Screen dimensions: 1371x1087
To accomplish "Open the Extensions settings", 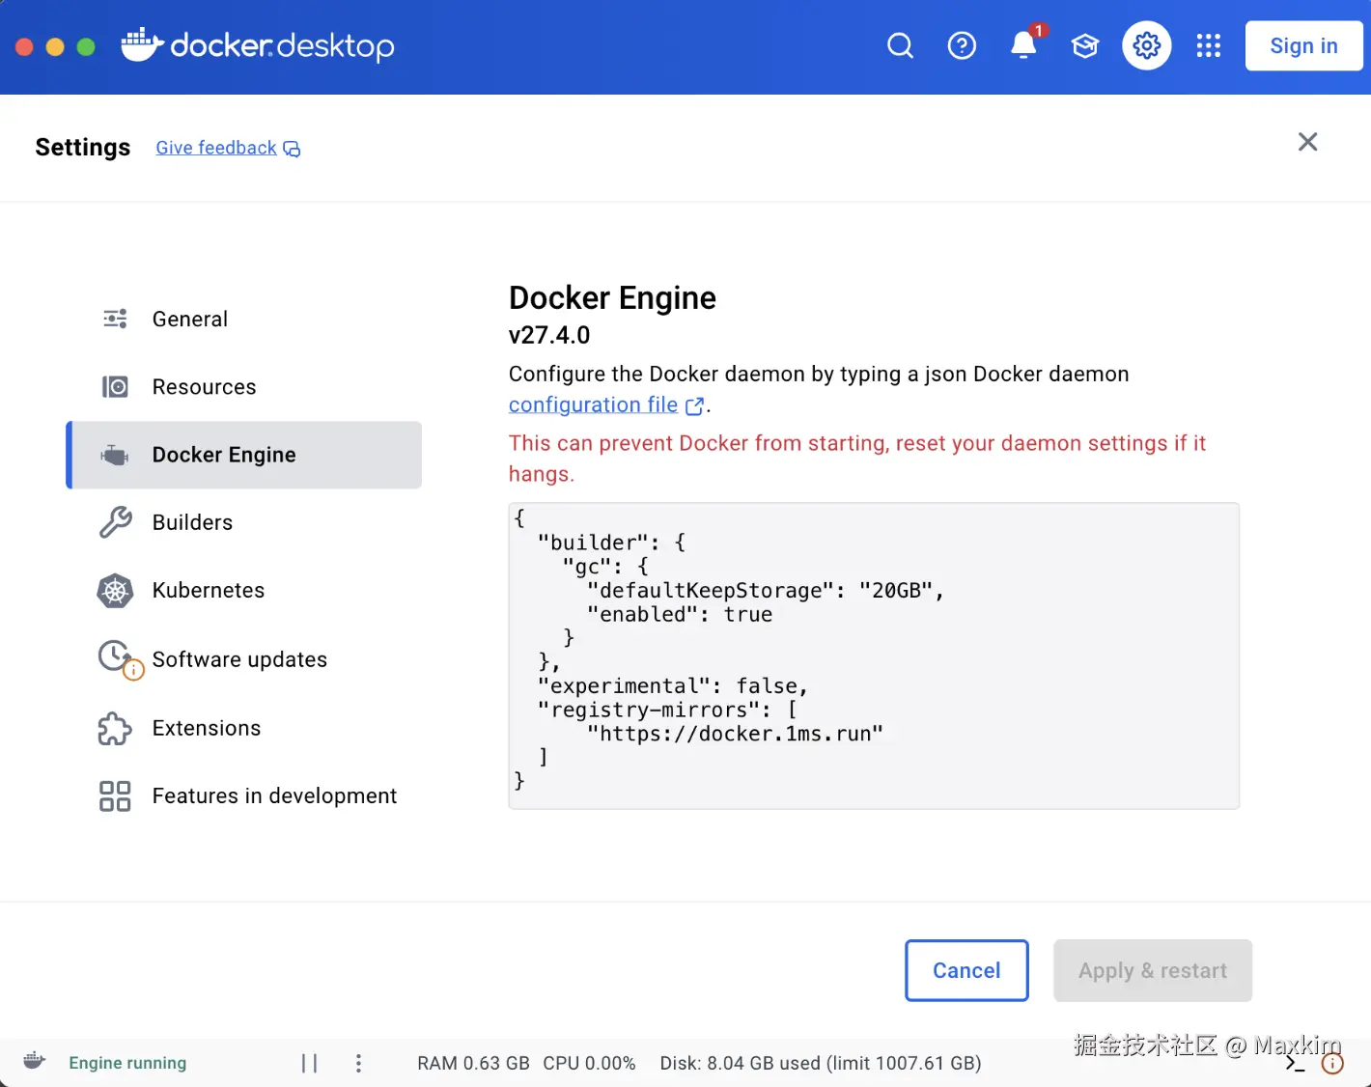I will (x=243, y=728).
